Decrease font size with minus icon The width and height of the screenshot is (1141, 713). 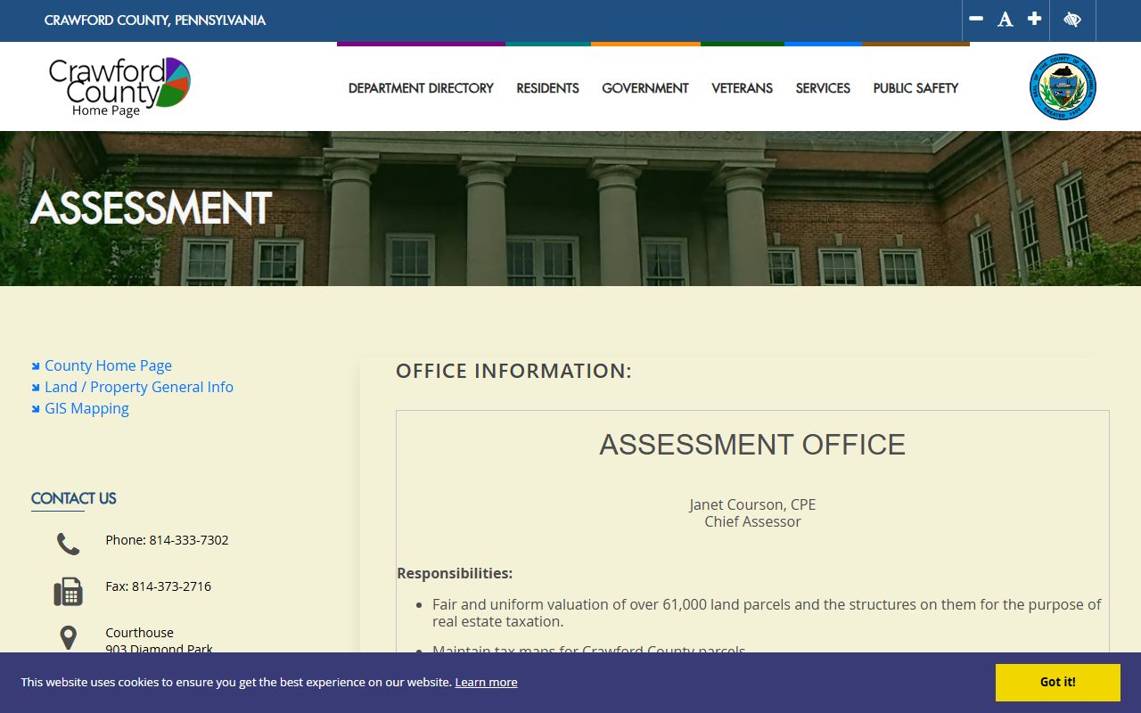976,19
